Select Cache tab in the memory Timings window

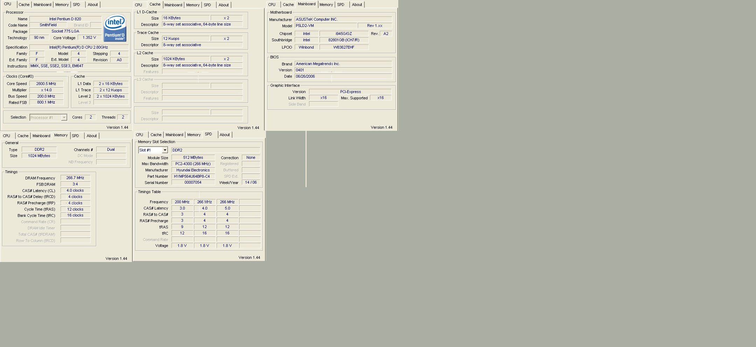(23, 136)
